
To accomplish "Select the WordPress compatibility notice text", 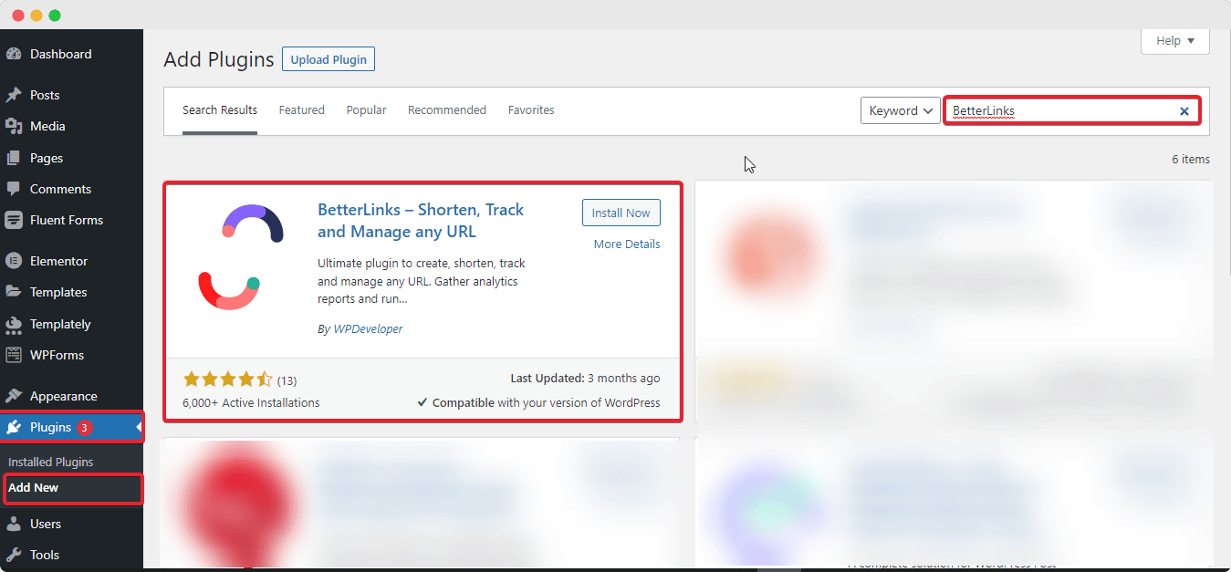I will click(538, 402).
